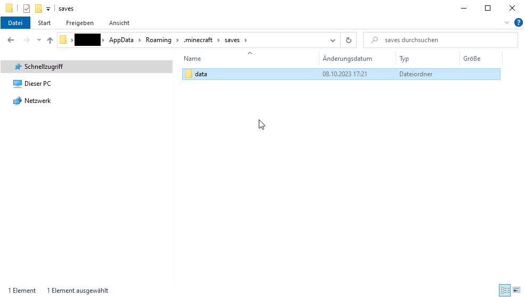Screen dimensions: 525x297
Task: Click the Properties quick access icon
Action: pos(27,9)
